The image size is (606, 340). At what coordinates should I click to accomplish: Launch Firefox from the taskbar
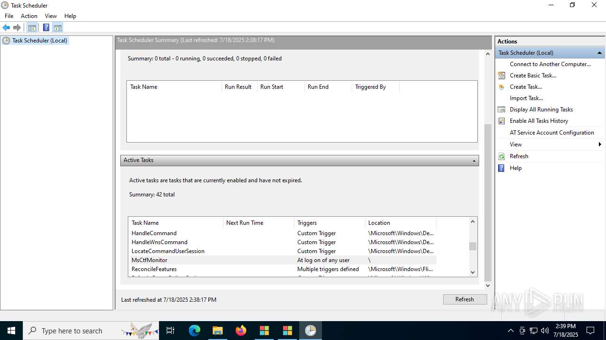[241, 331]
